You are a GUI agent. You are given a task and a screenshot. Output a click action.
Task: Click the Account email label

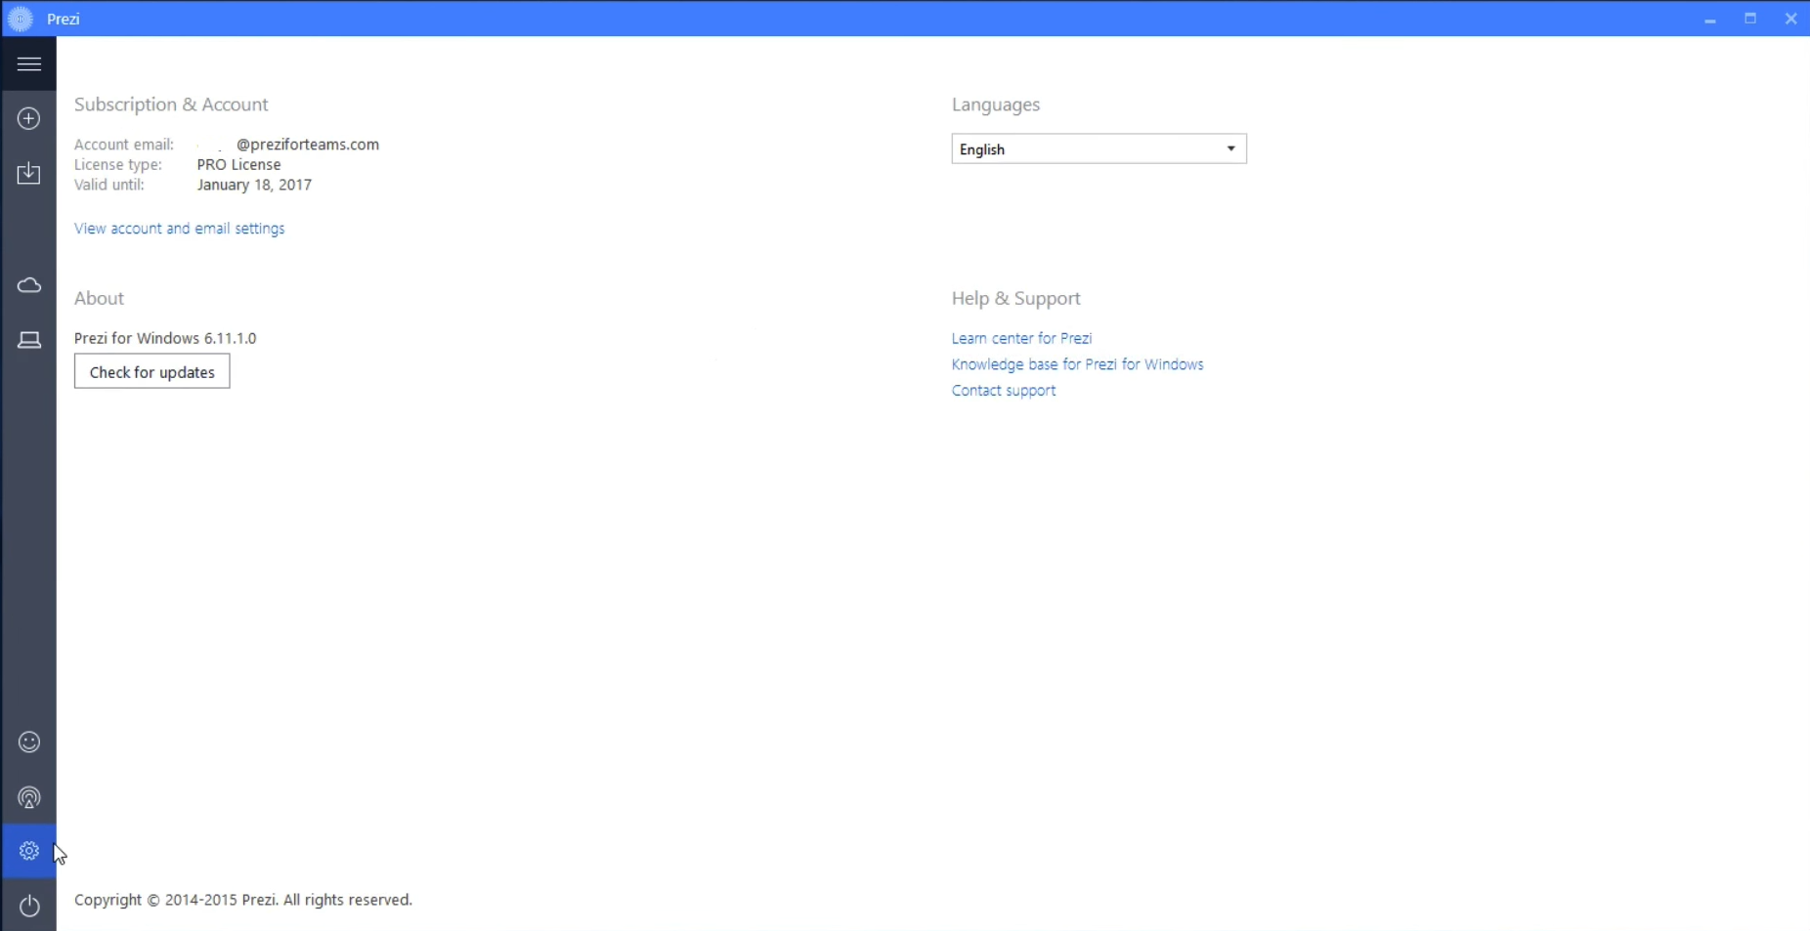point(124,145)
